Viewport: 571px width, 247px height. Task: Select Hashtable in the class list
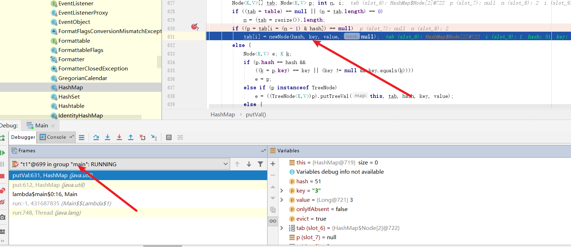tap(71, 106)
